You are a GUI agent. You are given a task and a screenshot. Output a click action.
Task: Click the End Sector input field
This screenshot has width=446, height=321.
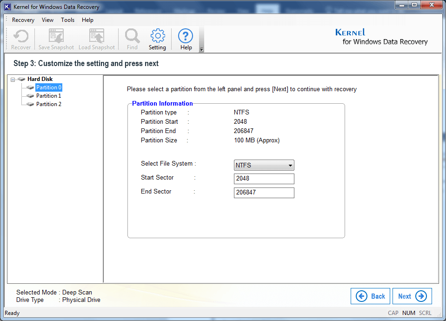pyautogui.click(x=264, y=193)
